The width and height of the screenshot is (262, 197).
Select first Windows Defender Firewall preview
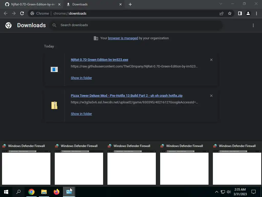click(26, 164)
